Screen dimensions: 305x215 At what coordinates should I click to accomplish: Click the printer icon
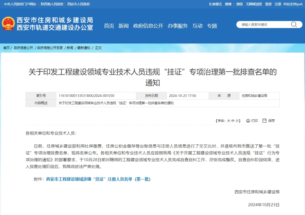coord(248,121)
